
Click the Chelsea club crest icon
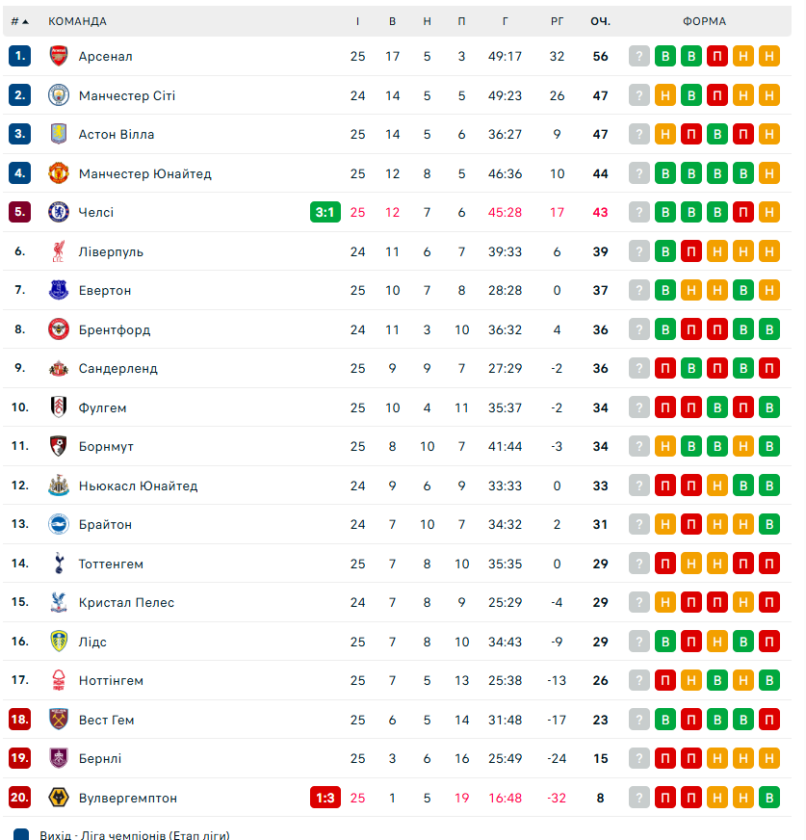coord(60,212)
